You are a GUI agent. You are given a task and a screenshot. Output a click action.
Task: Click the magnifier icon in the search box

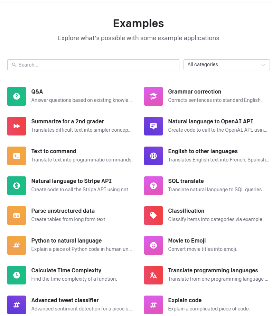coord(14,65)
